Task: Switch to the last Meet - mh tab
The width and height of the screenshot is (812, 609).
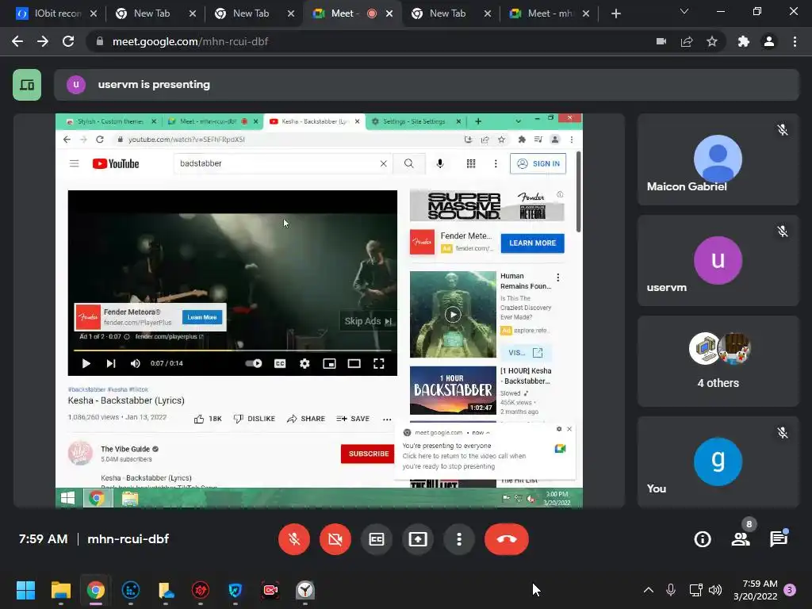Action: coord(549,13)
